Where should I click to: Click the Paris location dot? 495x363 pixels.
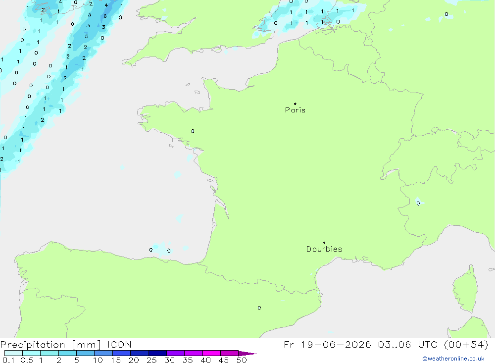pos(295,104)
